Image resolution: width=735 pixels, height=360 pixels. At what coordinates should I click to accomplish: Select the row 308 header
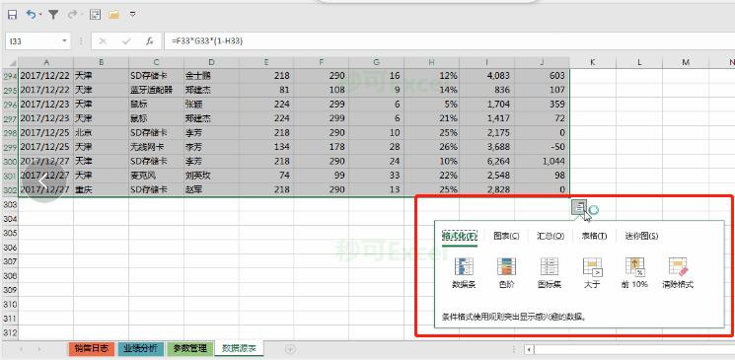click(10, 275)
